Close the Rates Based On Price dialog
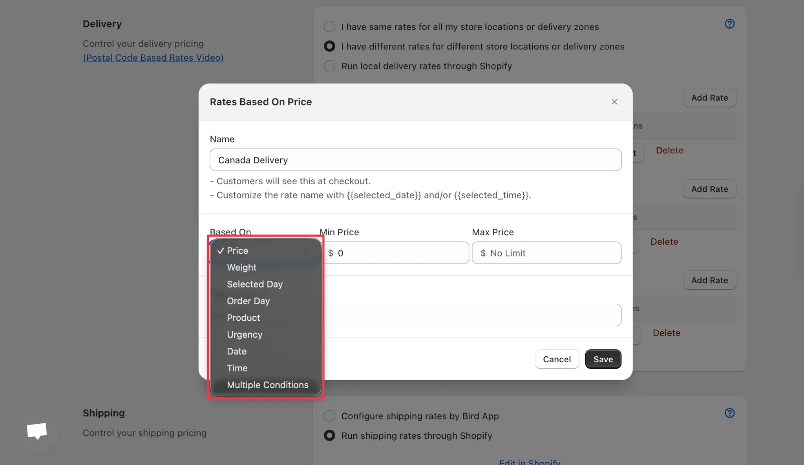 pyautogui.click(x=614, y=102)
